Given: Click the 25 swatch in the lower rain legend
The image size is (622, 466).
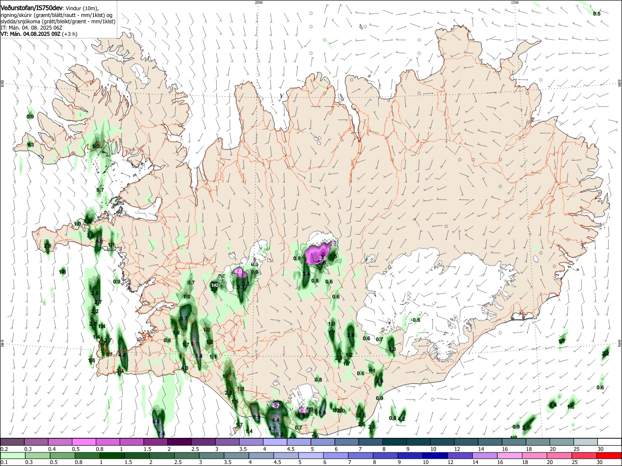Looking at the screenshot, I should click(583, 455).
